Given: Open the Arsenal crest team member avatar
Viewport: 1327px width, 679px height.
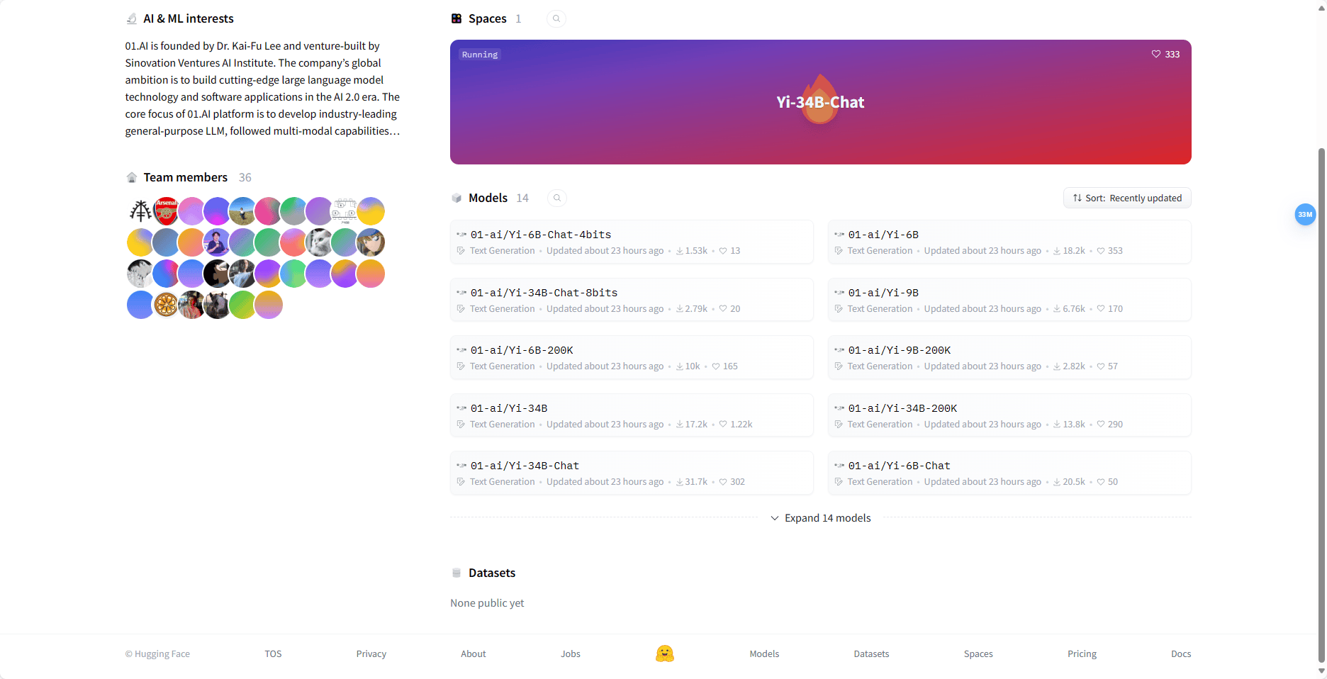Looking at the screenshot, I should tap(166, 211).
